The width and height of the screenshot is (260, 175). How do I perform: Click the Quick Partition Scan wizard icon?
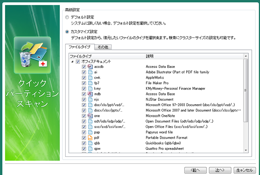(33, 55)
